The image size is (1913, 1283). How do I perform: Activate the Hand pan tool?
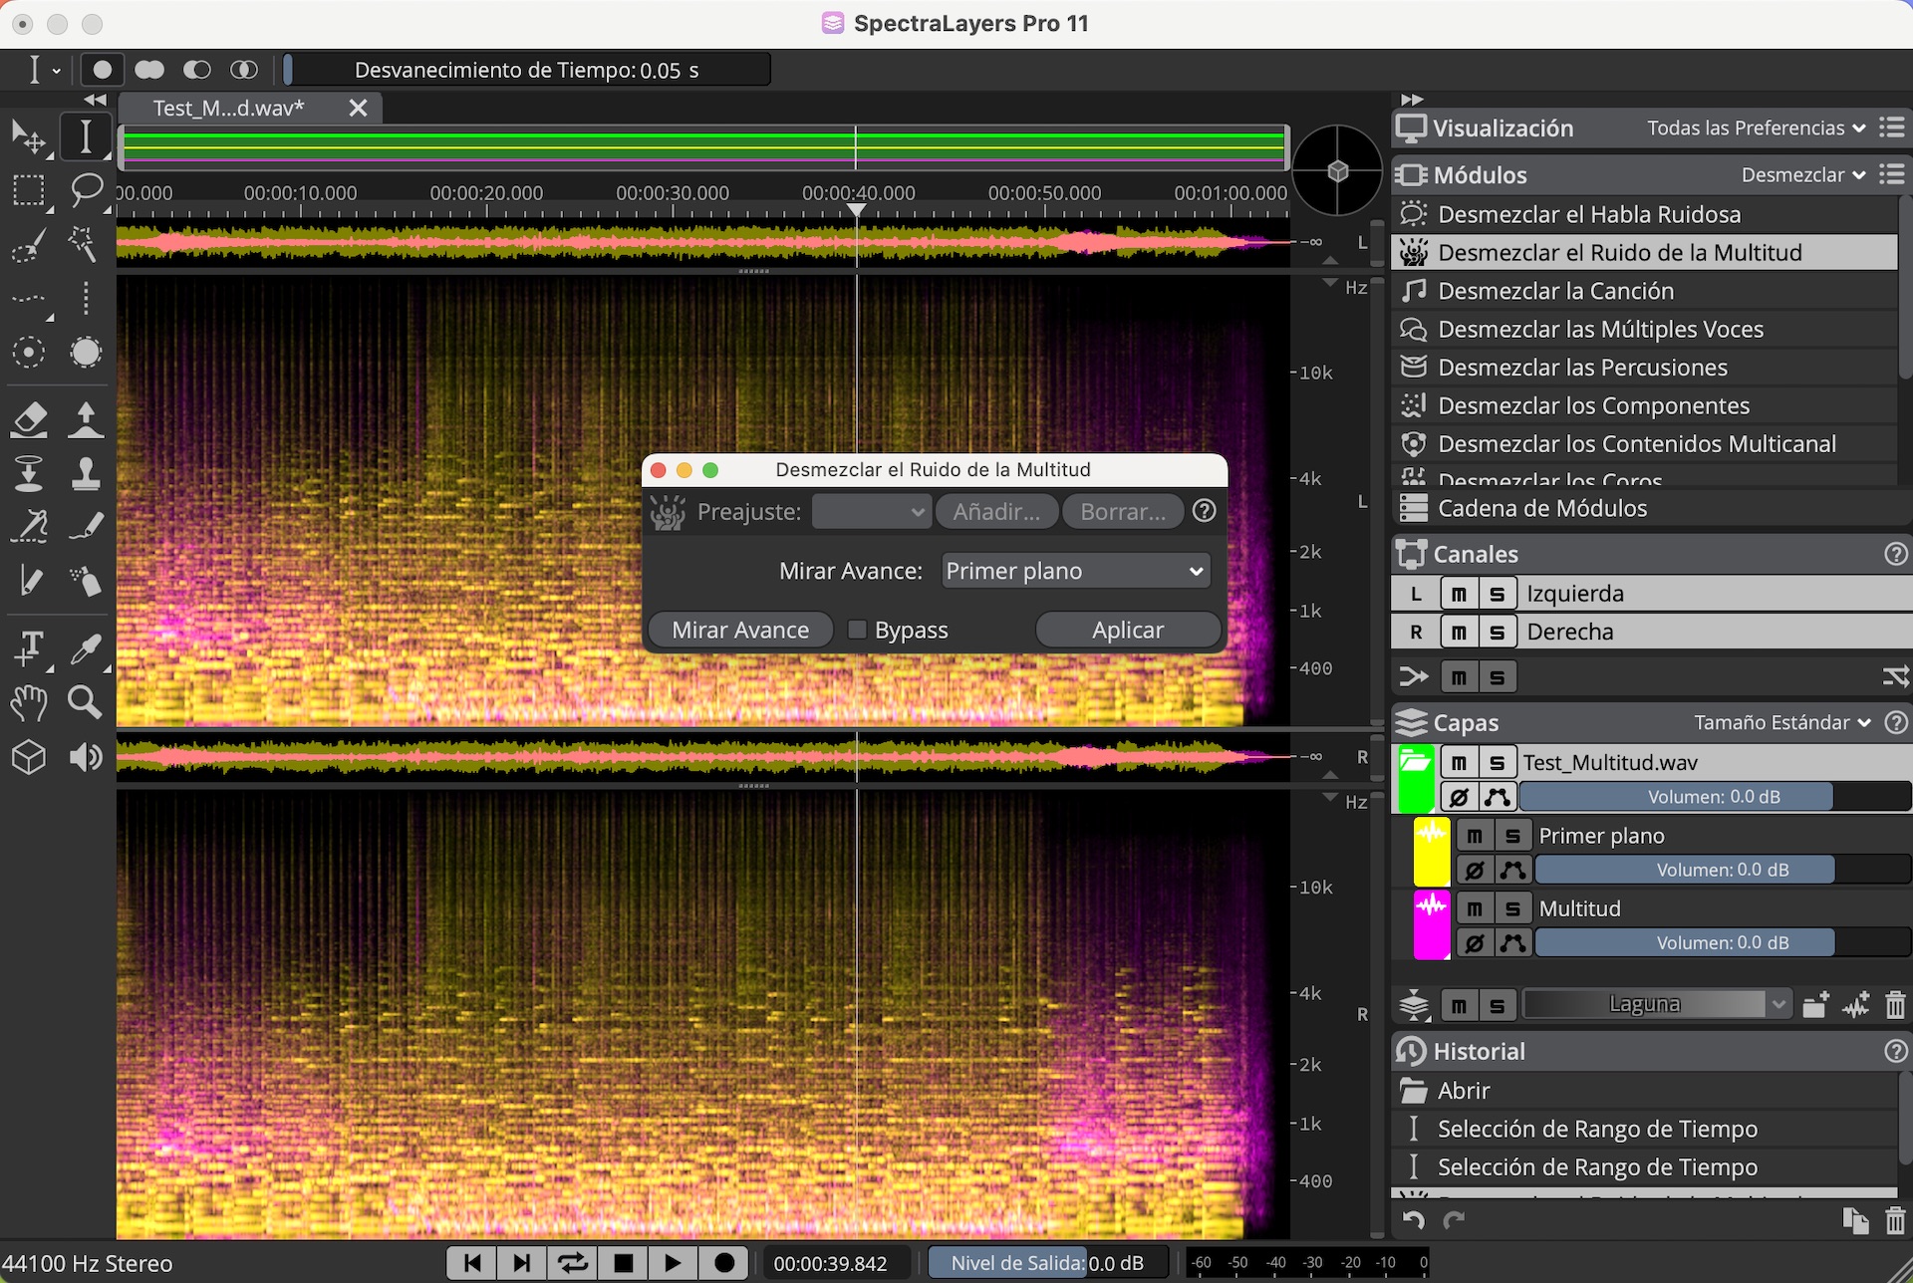[x=29, y=702]
